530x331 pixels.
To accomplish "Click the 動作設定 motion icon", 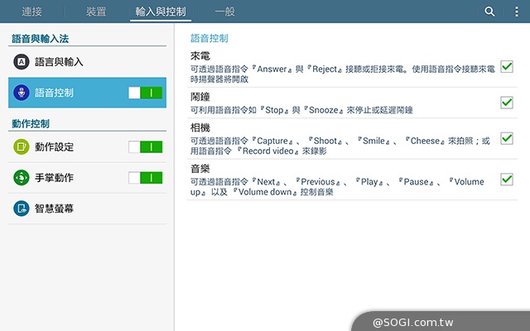I will (22, 147).
